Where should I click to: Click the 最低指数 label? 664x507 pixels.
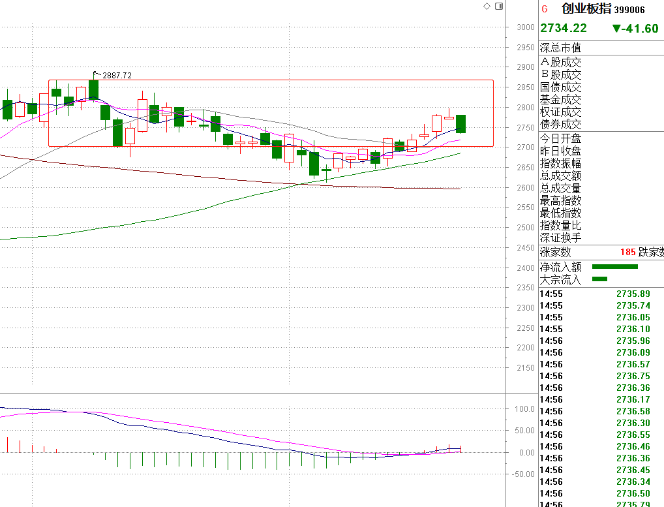click(561, 213)
